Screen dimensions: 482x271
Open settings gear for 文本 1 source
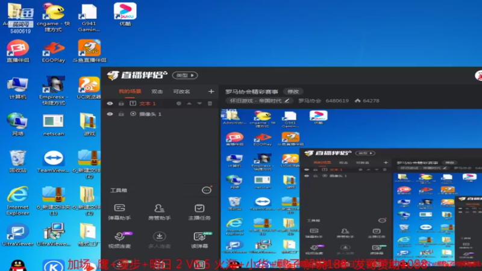178,104
